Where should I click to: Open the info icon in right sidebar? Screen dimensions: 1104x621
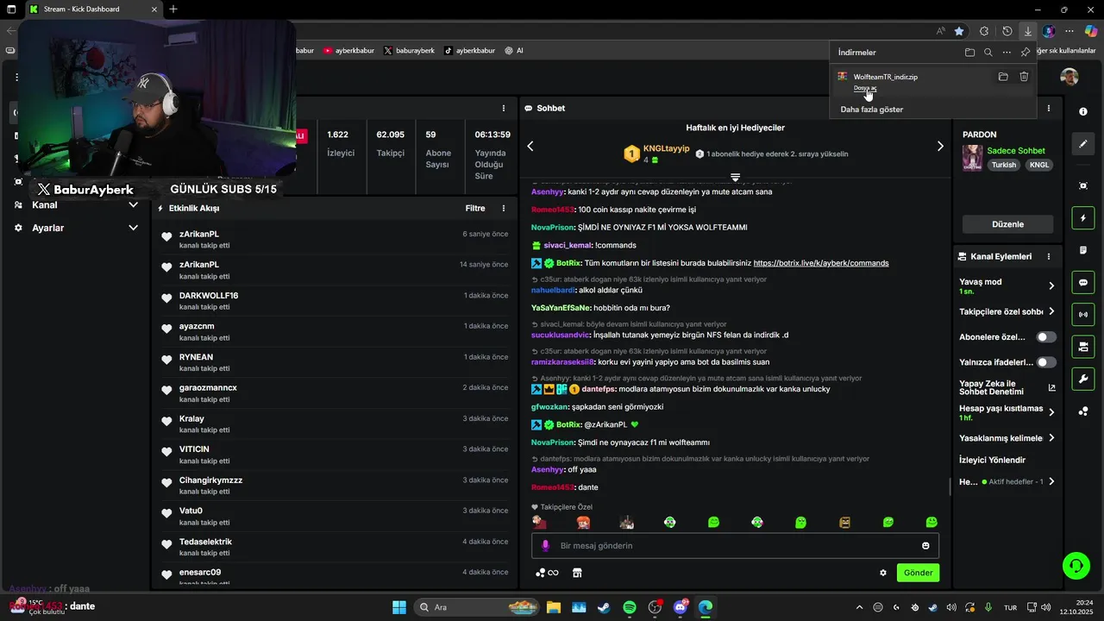[x=1083, y=112]
